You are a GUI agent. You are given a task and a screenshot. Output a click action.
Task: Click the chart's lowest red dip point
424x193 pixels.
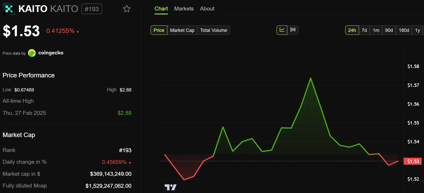point(184,180)
